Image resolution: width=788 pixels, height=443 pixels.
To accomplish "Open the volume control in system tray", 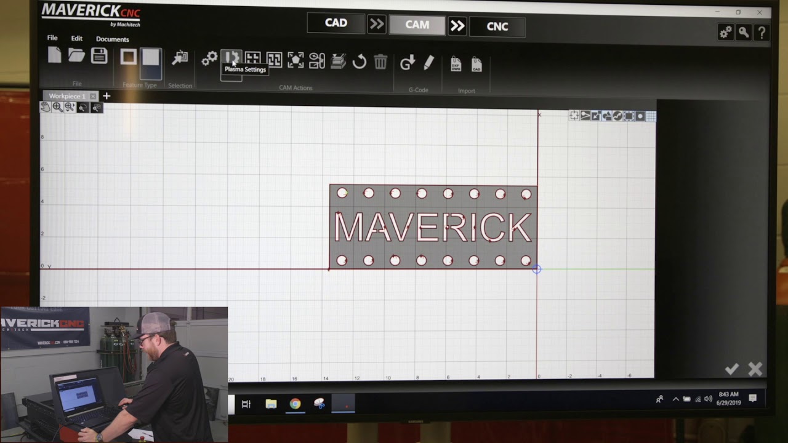I will click(707, 399).
